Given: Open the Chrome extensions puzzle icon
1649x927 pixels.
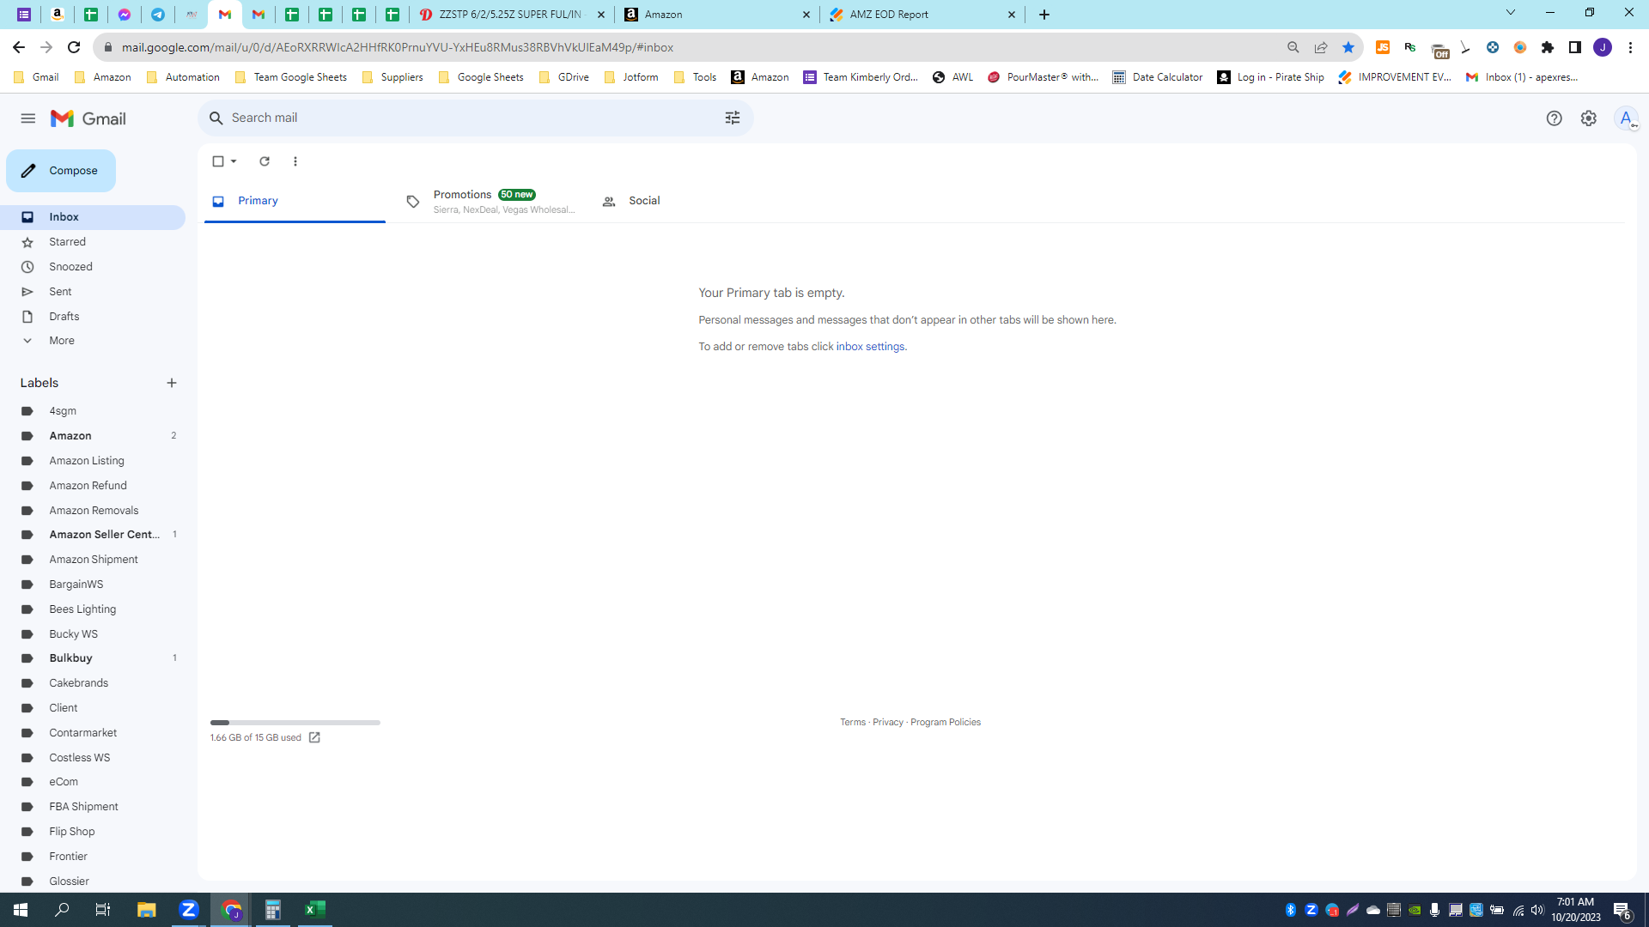Looking at the screenshot, I should pos(1548,47).
